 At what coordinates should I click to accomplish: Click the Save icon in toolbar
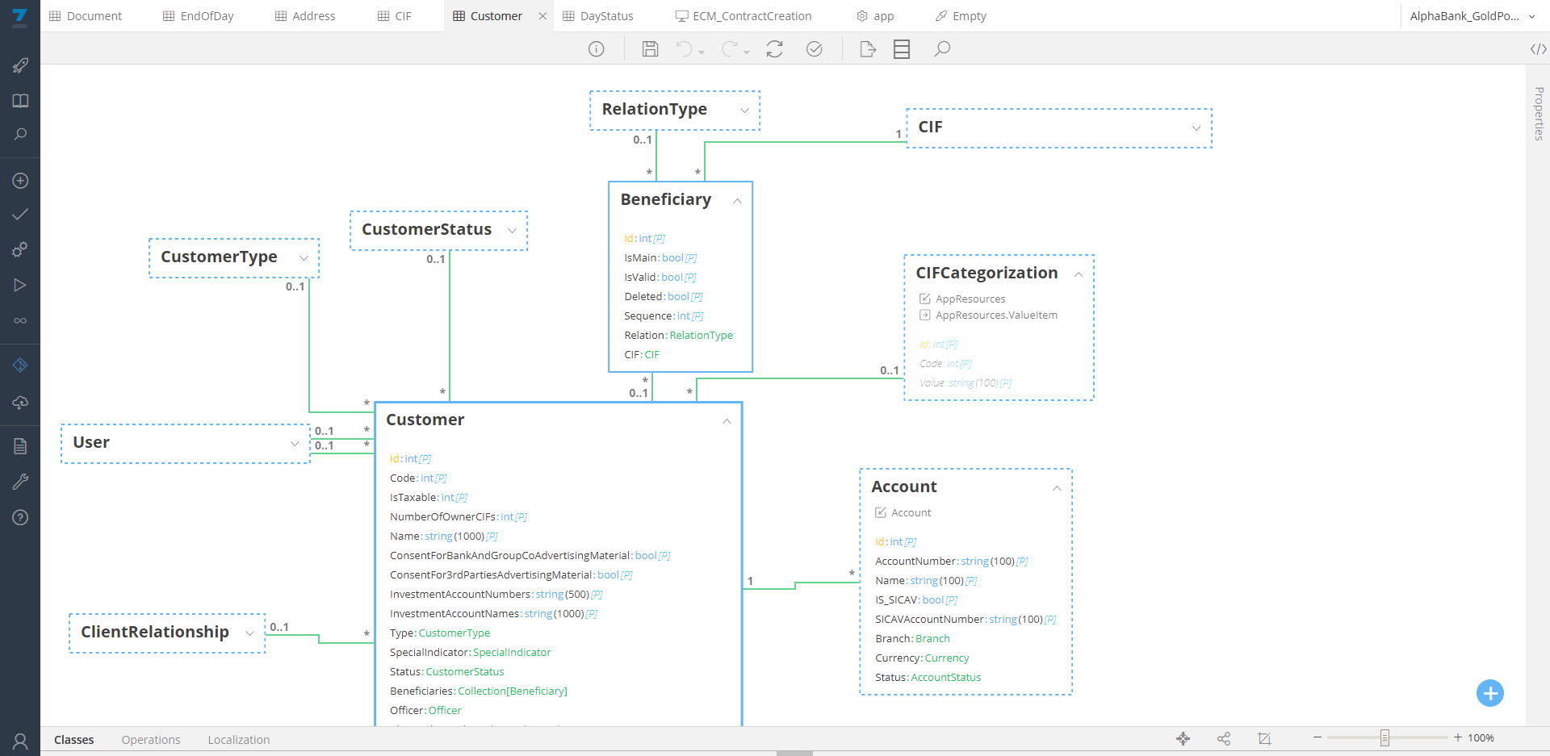(650, 49)
